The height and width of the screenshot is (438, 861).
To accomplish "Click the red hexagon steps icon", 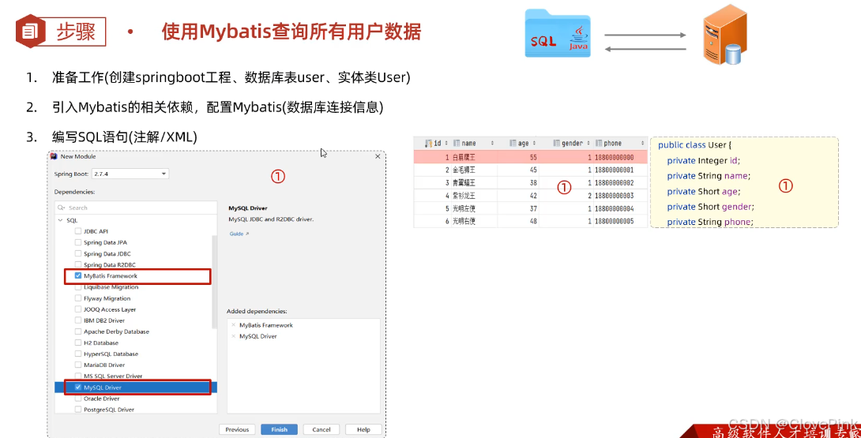I will 30,31.
